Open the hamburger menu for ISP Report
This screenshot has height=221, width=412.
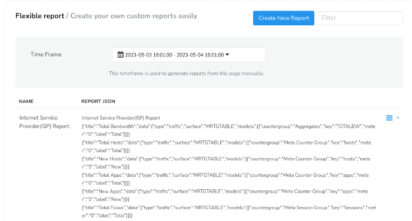tap(389, 118)
